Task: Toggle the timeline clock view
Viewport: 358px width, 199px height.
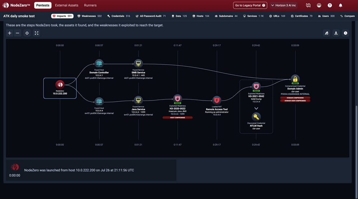Action: tap(345, 33)
